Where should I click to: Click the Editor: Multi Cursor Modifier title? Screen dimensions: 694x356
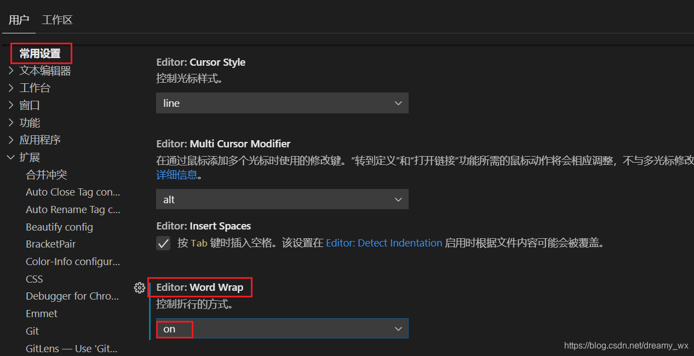pos(223,144)
